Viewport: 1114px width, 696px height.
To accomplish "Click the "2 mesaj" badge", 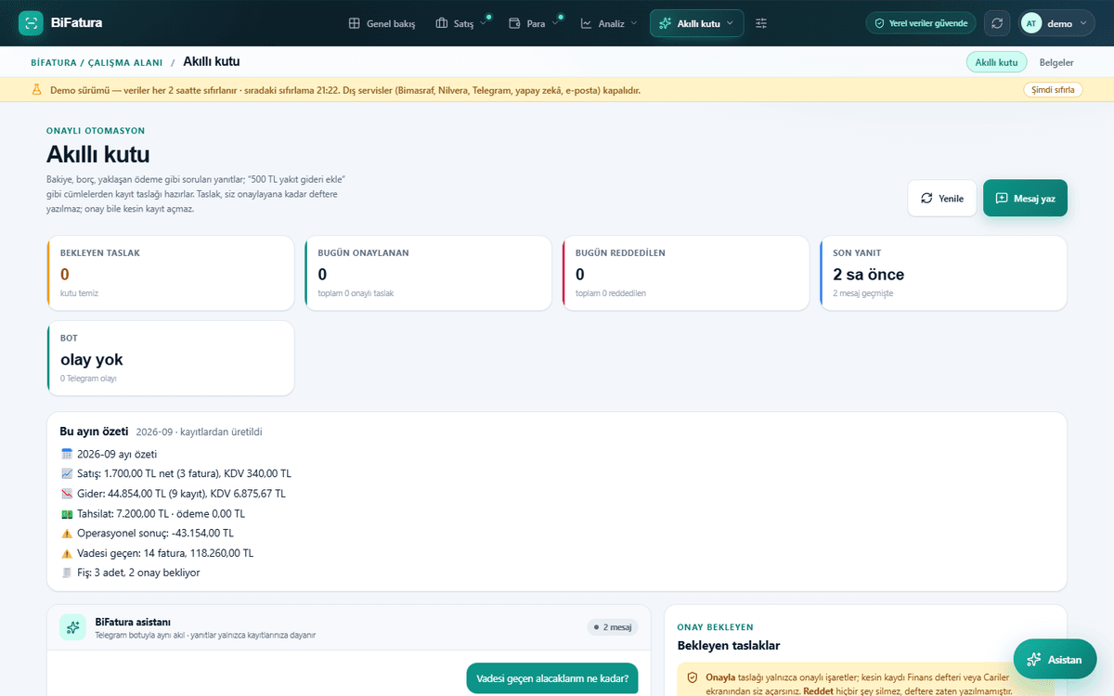I will (x=613, y=627).
